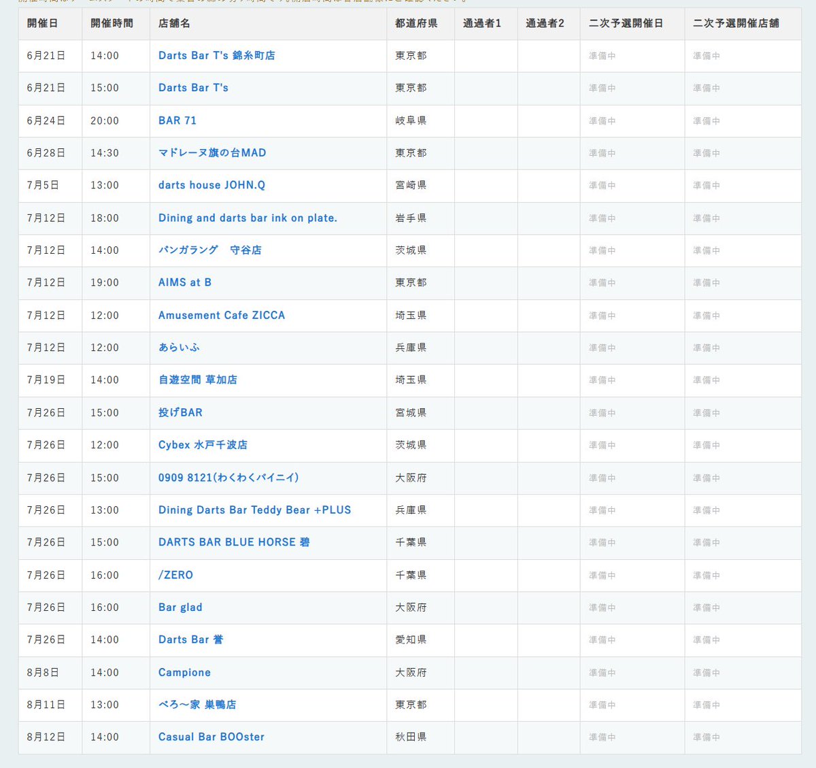Image resolution: width=816 pixels, height=768 pixels.
Task: Open Campione shop link
Action: [x=184, y=672]
